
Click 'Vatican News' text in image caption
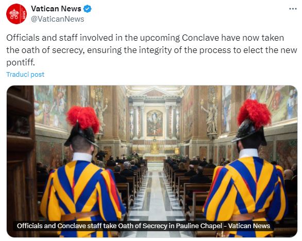(x=249, y=226)
